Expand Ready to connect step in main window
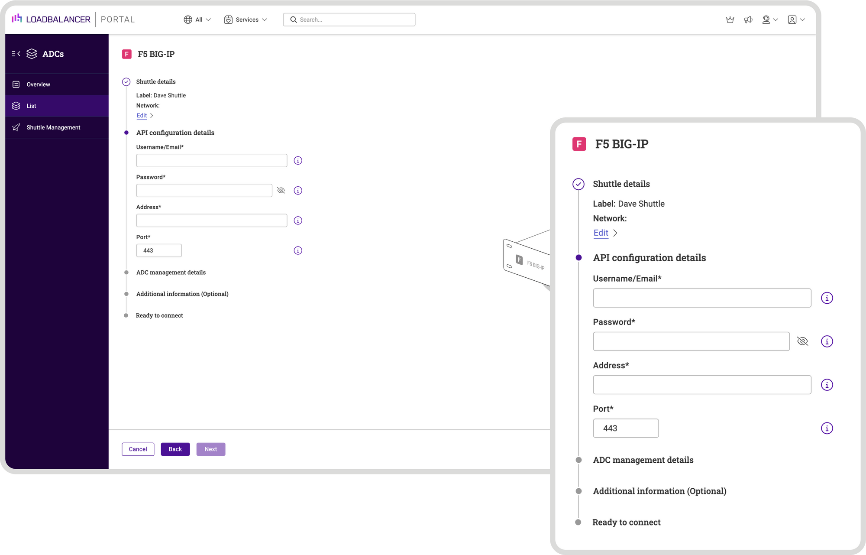 pos(159,315)
